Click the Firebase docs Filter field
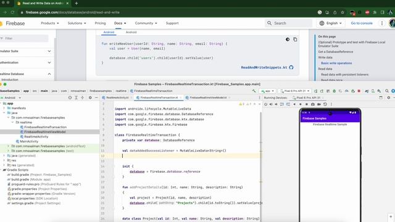The width and height of the screenshot is (395, 222). (x=24, y=38)
